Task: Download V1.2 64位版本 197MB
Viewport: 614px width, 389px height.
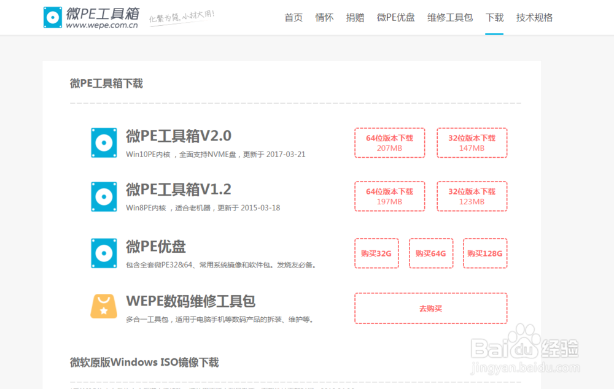Action: (x=390, y=196)
